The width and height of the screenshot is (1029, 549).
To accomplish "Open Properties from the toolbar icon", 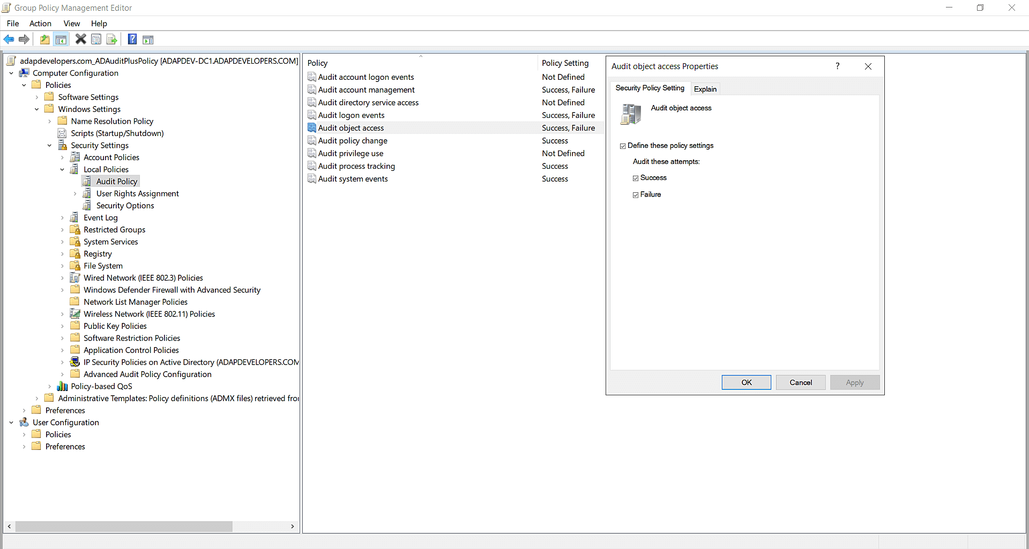I will click(96, 39).
